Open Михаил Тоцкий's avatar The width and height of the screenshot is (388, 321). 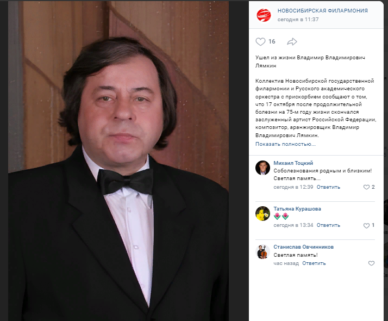coord(262,168)
